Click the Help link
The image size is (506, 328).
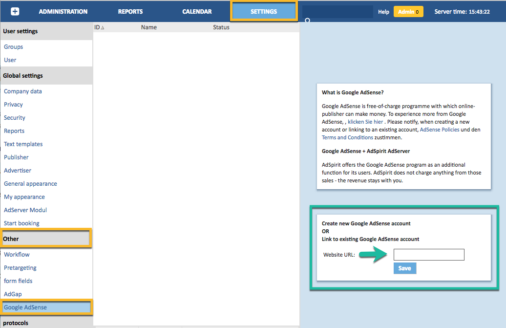383,12
